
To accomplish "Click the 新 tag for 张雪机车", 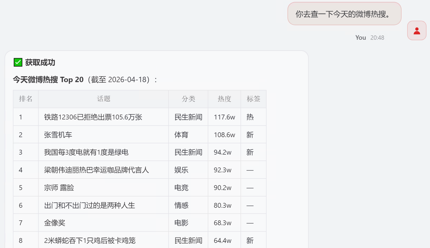I will pyautogui.click(x=250, y=135).
